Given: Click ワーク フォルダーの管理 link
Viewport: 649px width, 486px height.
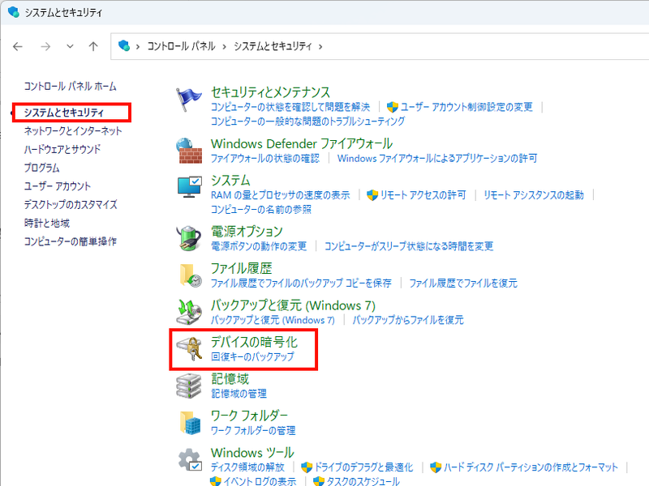Looking at the screenshot, I should click(x=253, y=431).
